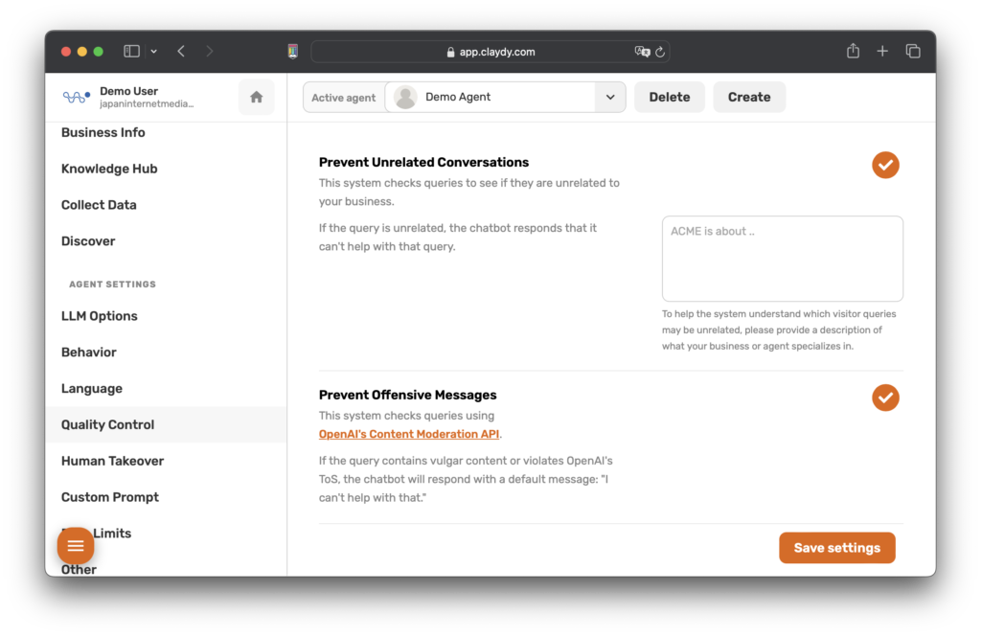Click the business description text area

tap(782, 259)
